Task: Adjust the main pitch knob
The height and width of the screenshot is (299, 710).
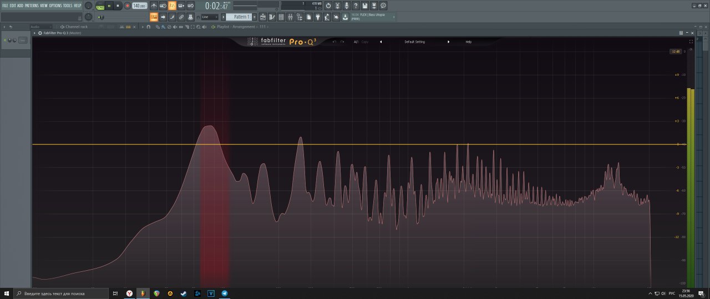Action: click(x=88, y=17)
